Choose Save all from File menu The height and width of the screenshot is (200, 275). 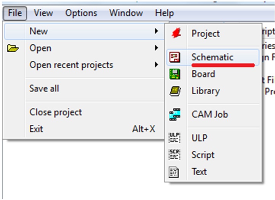click(44, 89)
